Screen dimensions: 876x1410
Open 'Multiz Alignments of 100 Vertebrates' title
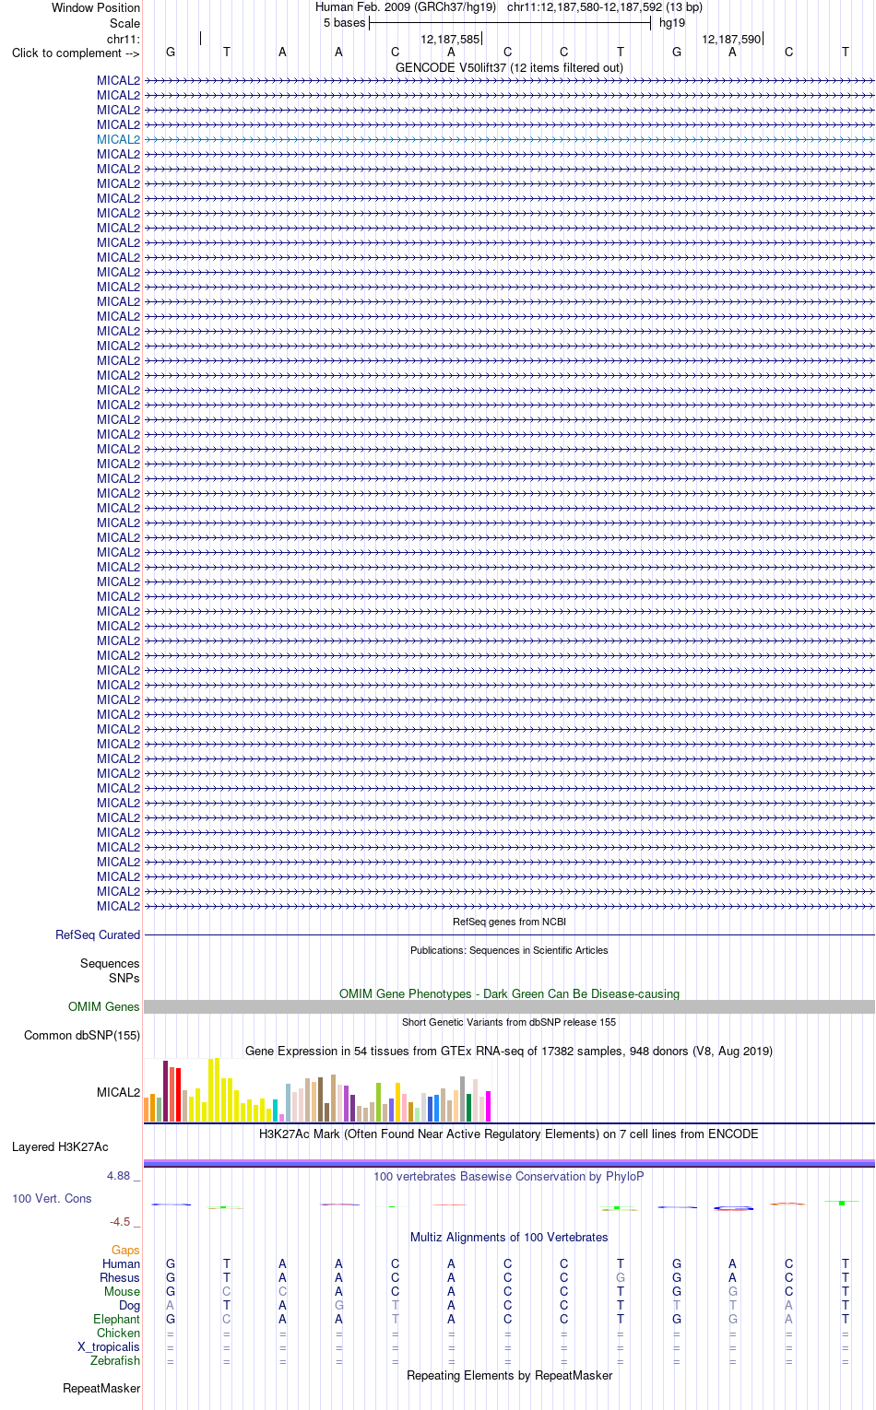pyautogui.click(x=509, y=1237)
